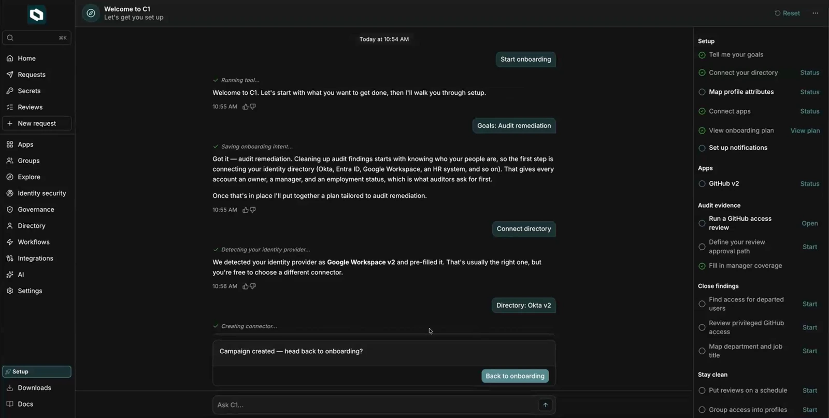This screenshot has width=829, height=418.
Task: Click the Connect your directory checkmark
Action: (x=702, y=73)
